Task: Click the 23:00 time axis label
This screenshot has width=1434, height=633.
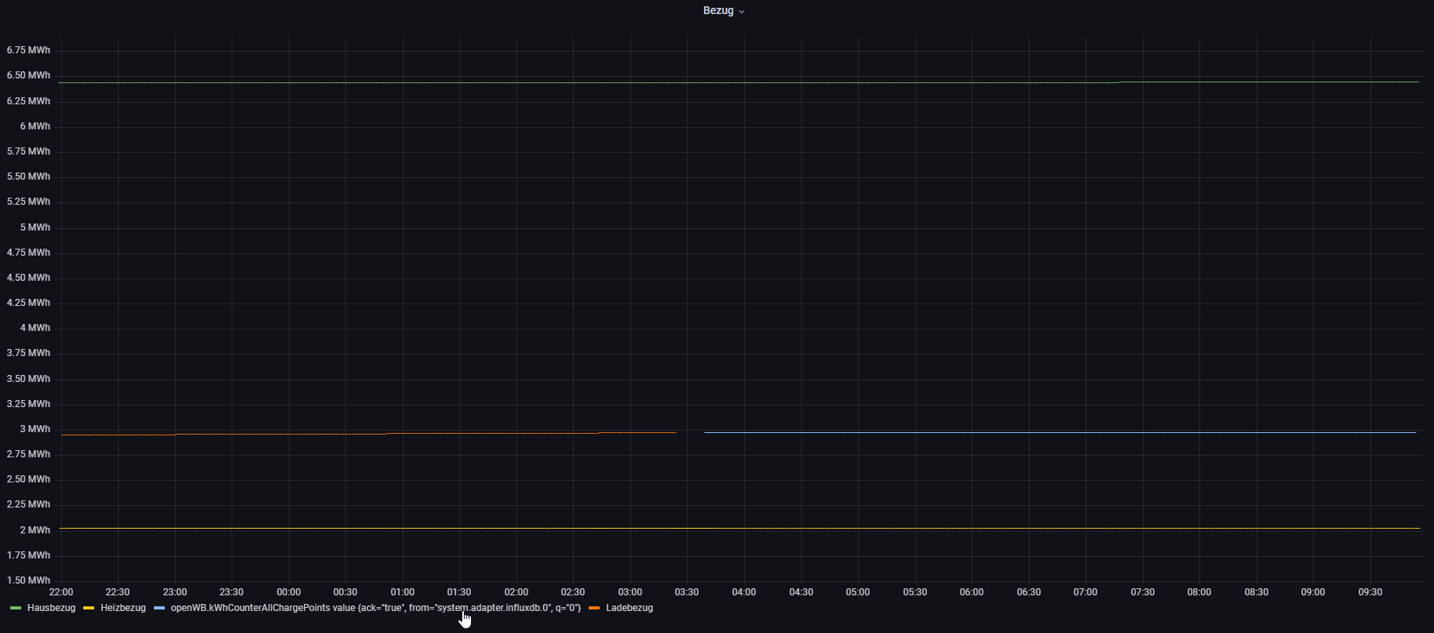Action: [175, 592]
